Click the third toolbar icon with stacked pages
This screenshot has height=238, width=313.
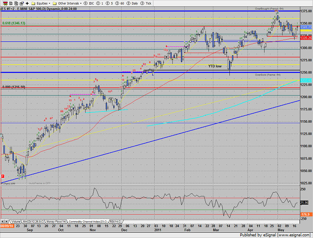16,3
